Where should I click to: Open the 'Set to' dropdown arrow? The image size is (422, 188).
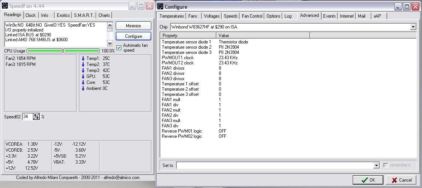click(377, 166)
